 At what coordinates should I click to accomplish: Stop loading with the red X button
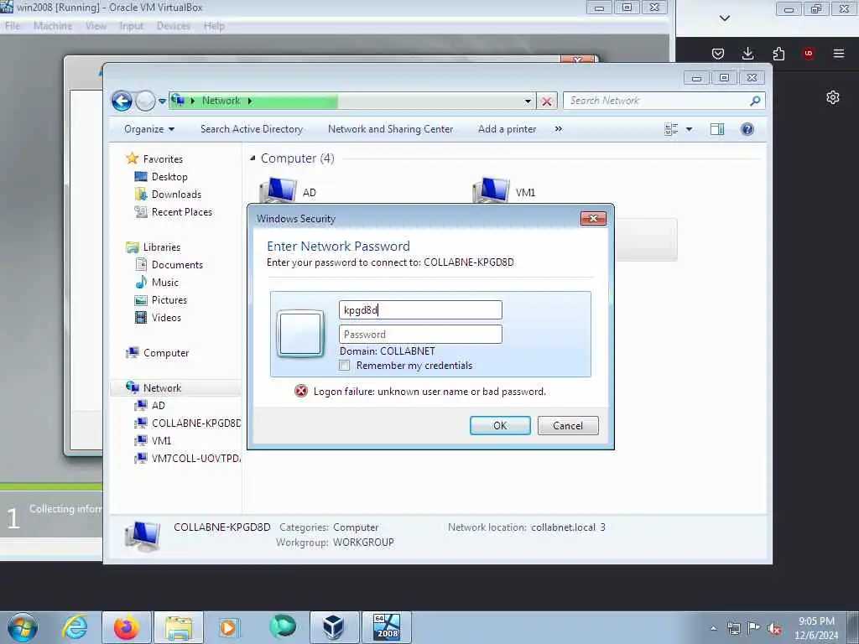[x=546, y=101]
